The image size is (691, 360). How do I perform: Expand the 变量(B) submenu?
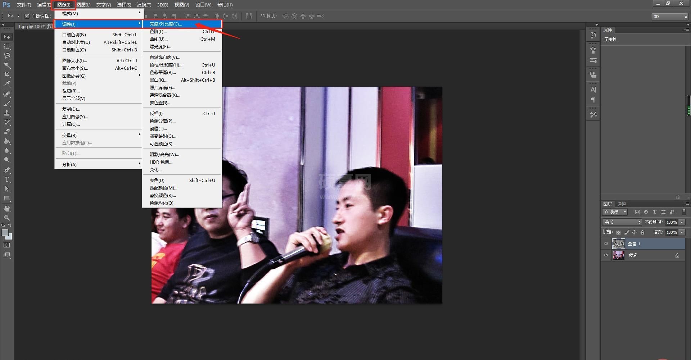coord(99,135)
